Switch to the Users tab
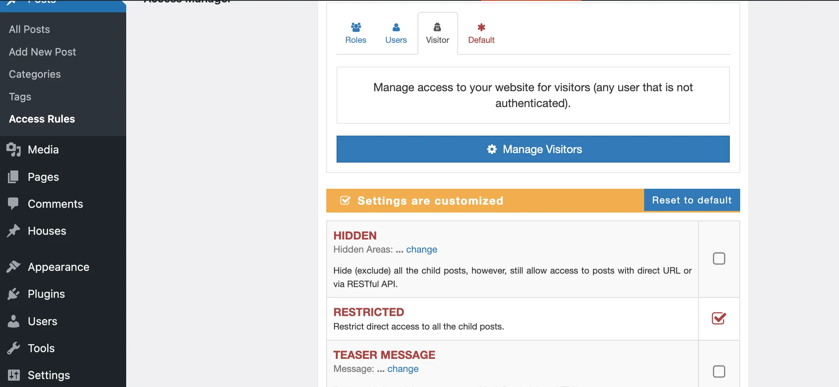Image resolution: width=839 pixels, height=387 pixels. click(x=396, y=33)
